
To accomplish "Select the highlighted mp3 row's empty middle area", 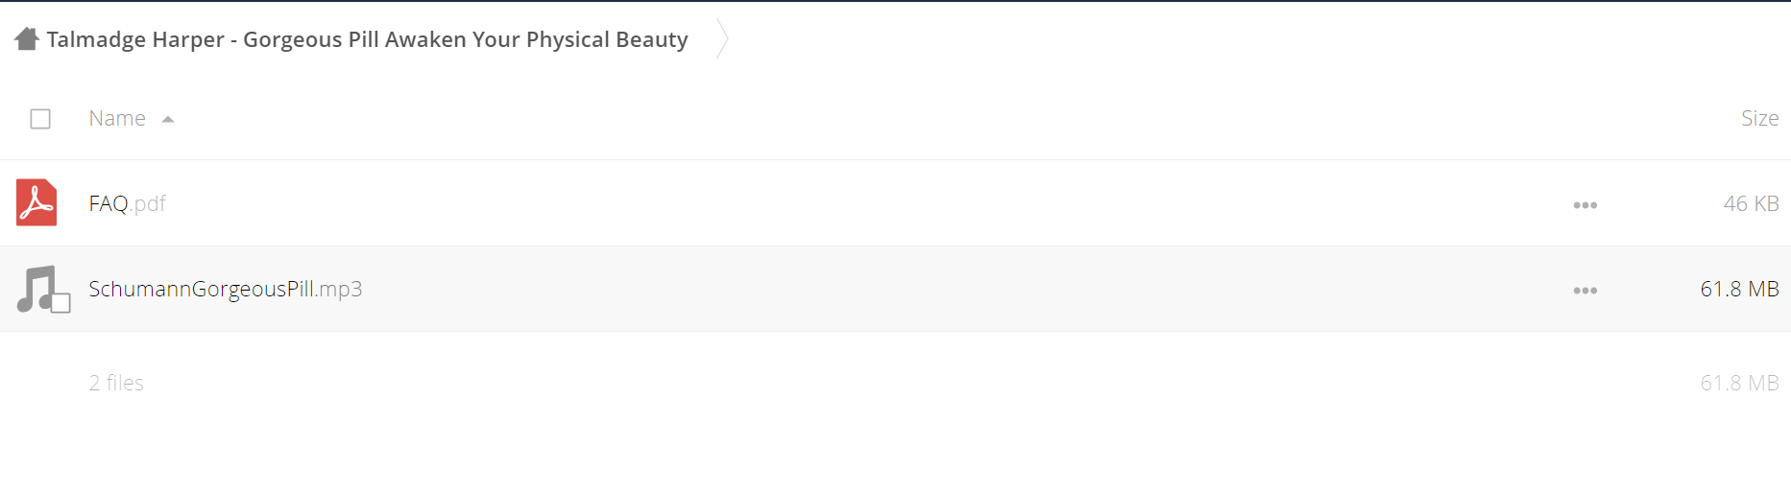I will point(960,289).
